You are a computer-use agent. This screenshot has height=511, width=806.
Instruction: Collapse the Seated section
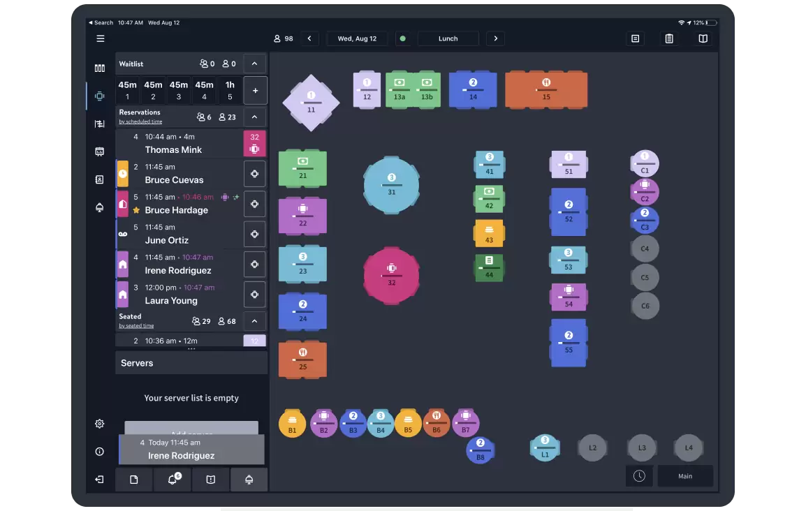pyautogui.click(x=254, y=322)
